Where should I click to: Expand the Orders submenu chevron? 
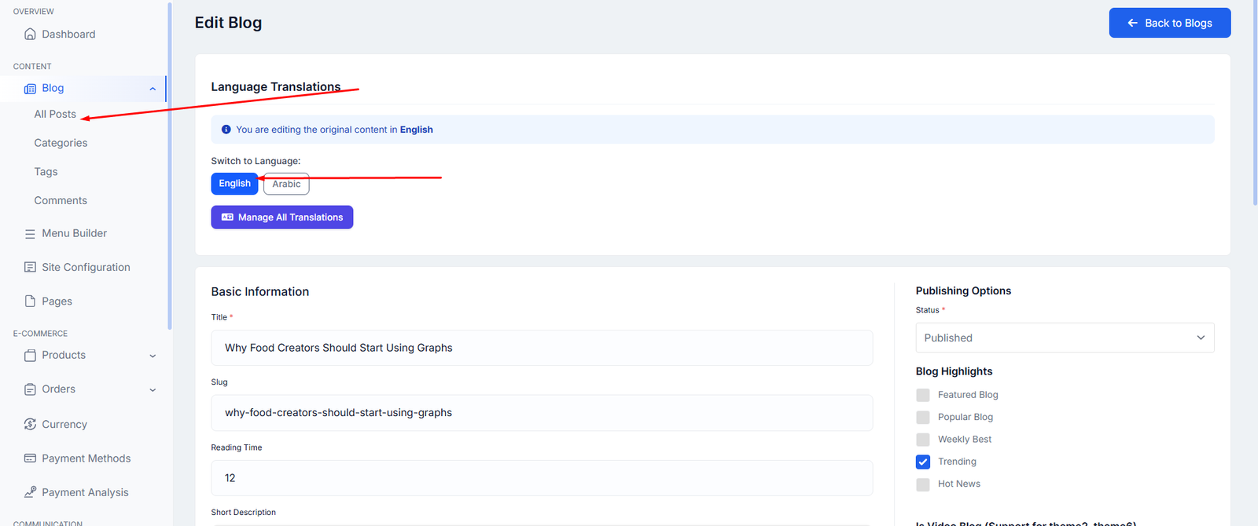(153, 390)
